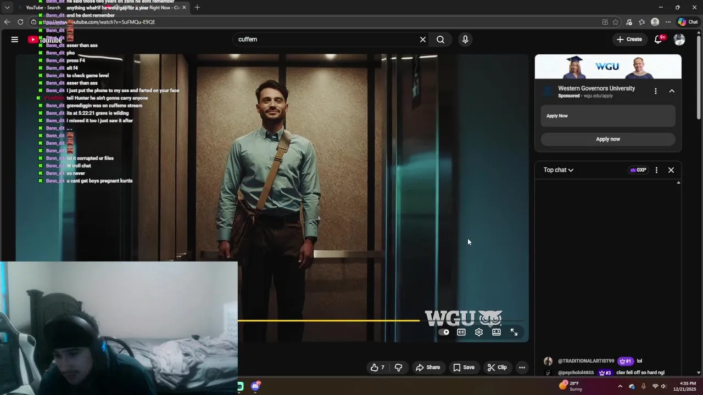Screen dimensions: 703x395
Task: Click the microphone tray icon
Action: (x=643, y=386)
